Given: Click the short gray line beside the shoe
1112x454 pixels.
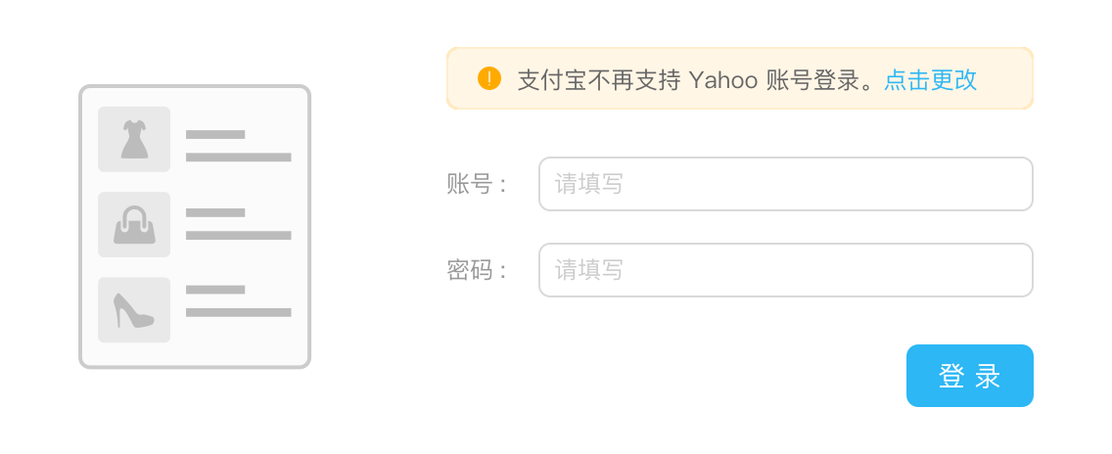Looking at the screenshot, I should [x=215, y=290].
